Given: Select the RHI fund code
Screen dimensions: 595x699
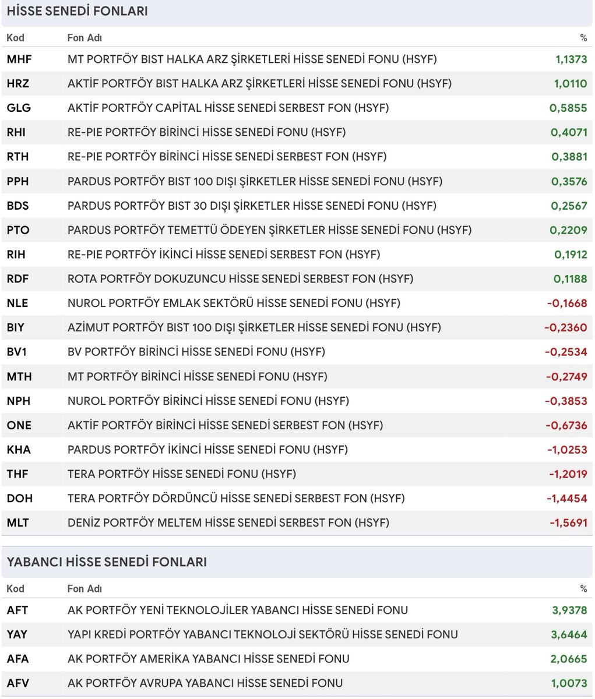Looking at the screenshot, I should (x=16, y=132).
